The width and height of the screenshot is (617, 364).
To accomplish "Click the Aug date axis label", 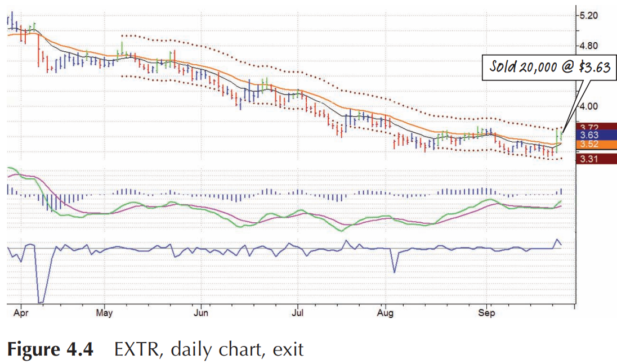I will [385, 313].
